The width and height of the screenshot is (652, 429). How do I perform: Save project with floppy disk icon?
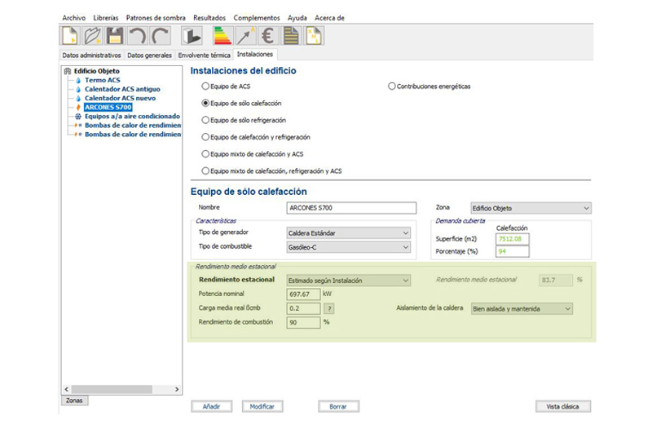coord(114,35)
